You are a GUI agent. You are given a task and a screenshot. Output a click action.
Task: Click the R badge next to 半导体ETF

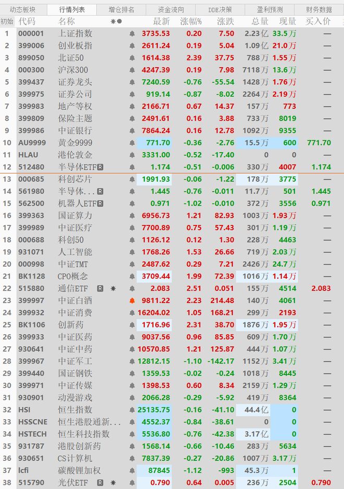(x=101, y=167)
